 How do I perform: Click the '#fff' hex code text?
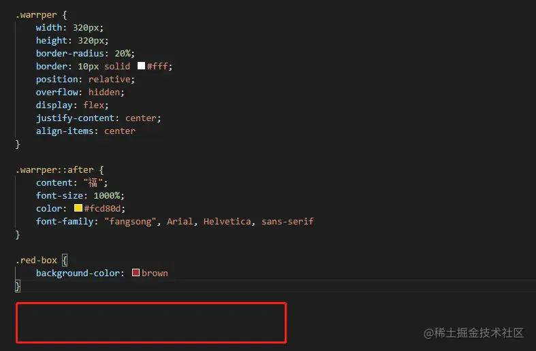[x=157, y=66]
